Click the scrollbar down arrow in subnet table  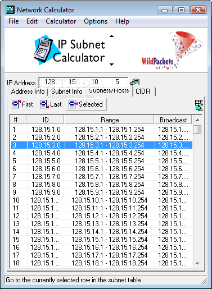(197, 263)
